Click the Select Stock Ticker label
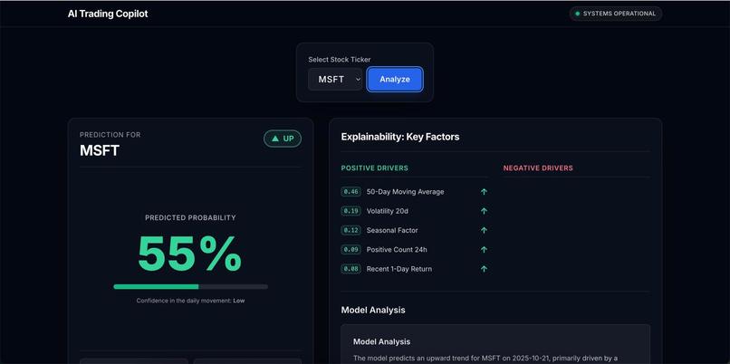The image size is (730, 364). [x=340, y=60]
